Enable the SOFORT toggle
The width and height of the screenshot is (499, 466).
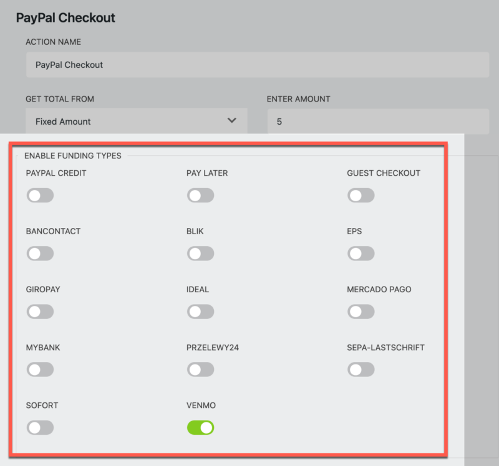(40, 427)
